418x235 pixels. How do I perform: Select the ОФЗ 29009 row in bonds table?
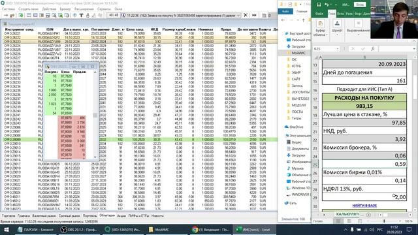click(x=140, y=139)
